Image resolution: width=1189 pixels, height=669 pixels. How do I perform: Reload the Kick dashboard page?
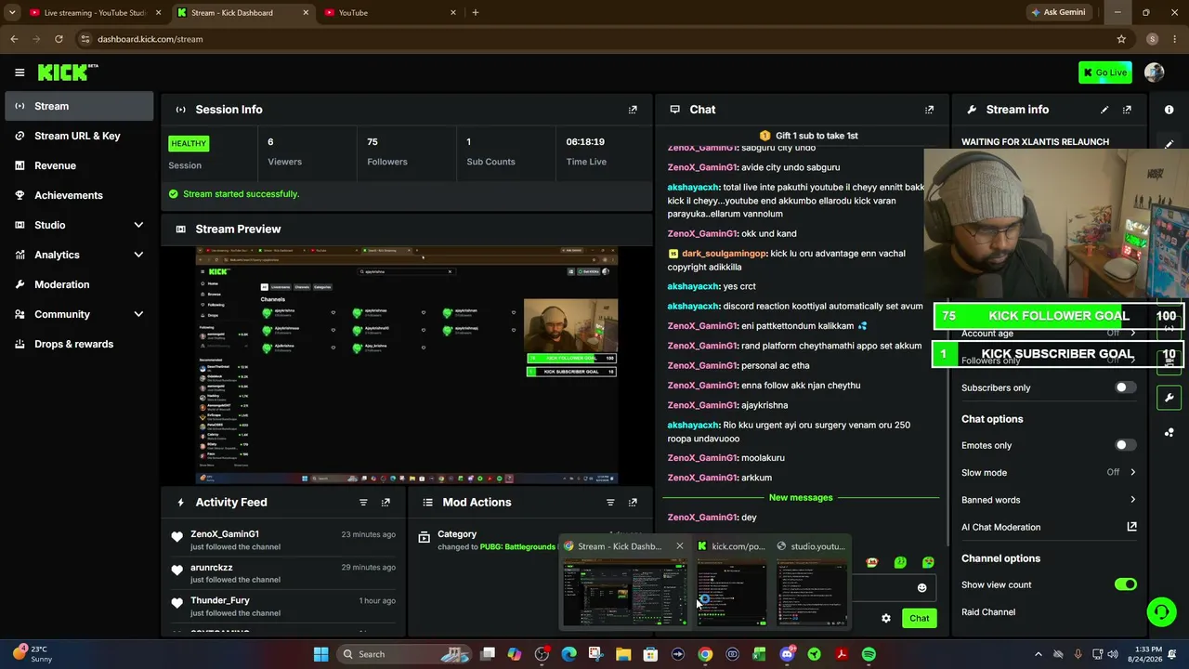pyautogui.click(x=59, y=39)
